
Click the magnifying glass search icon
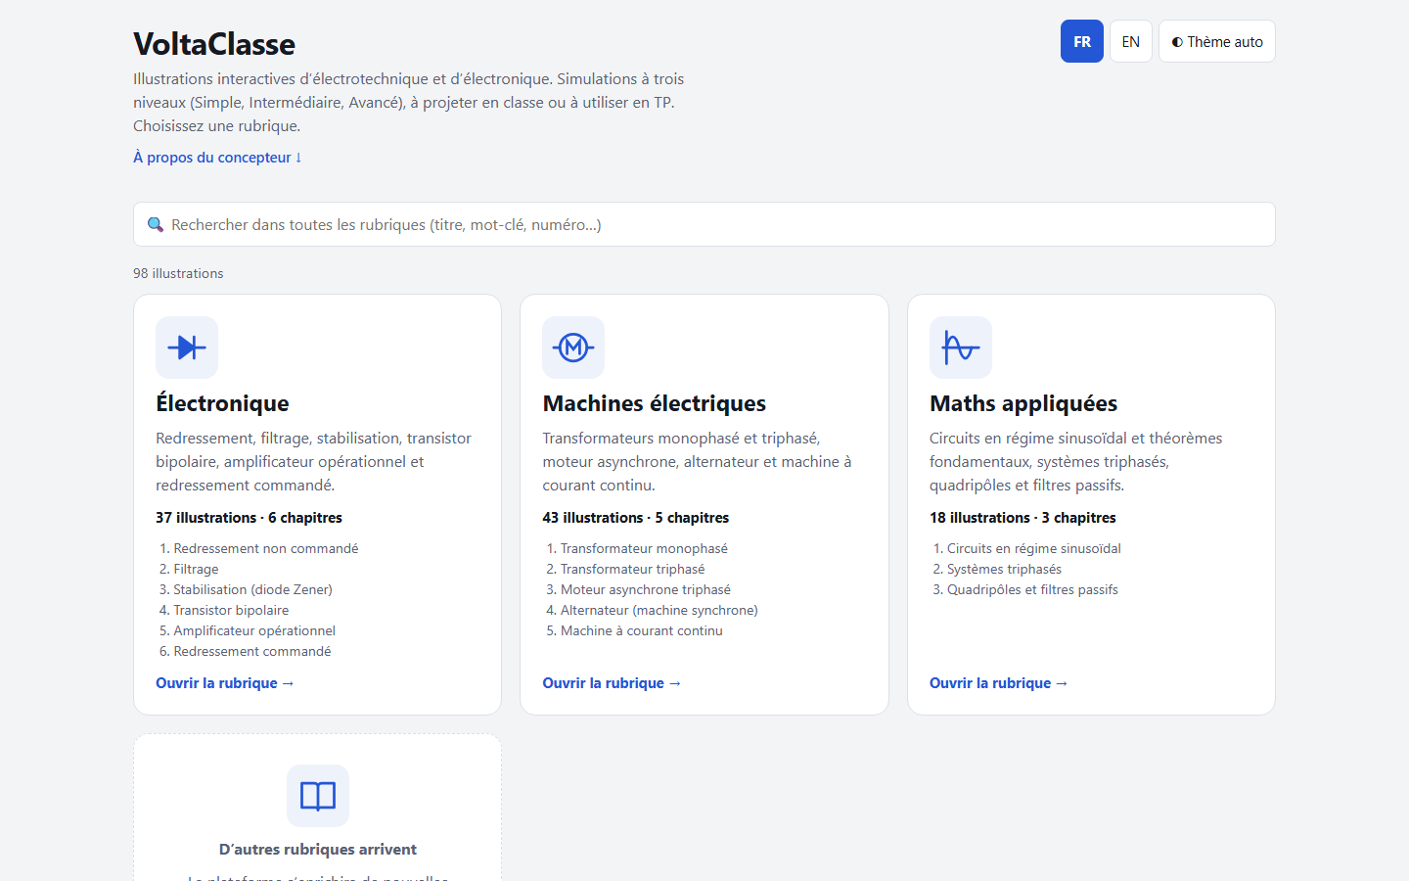point(155,224)
